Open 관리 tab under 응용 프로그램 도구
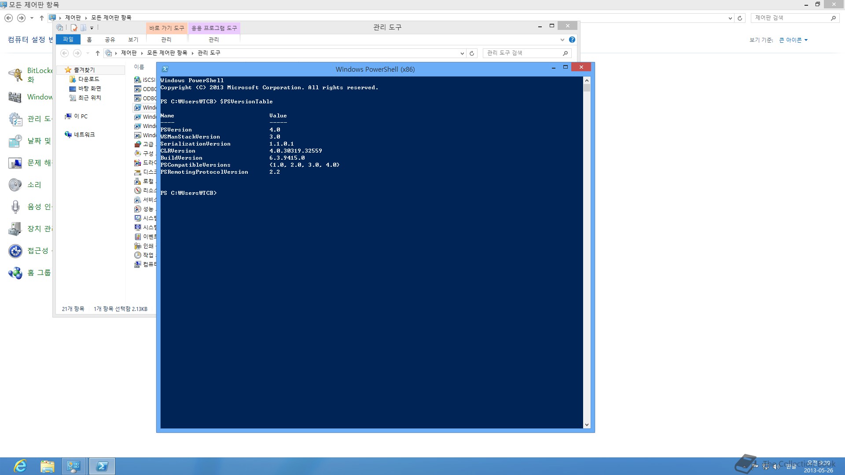Screen dimensions: 845x475 (214, 40)
